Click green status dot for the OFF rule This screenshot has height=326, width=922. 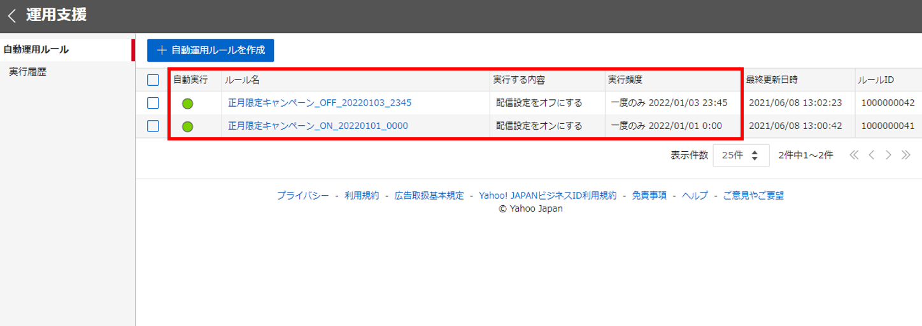(x=187, y=103)
